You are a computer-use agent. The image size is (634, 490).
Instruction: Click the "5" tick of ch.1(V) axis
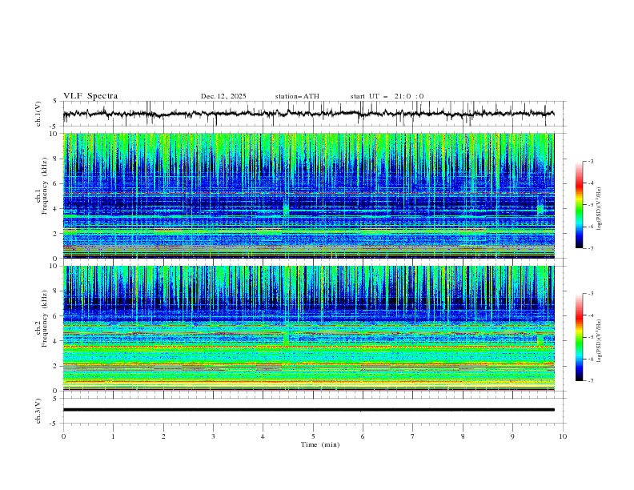55,101
